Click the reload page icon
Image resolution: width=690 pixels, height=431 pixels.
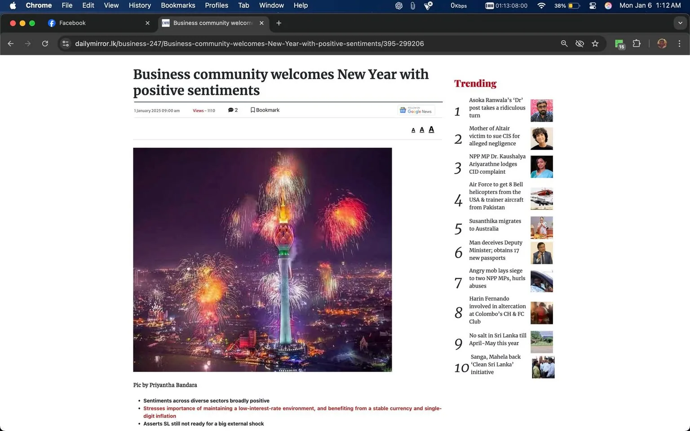click(x=45, y=44)
